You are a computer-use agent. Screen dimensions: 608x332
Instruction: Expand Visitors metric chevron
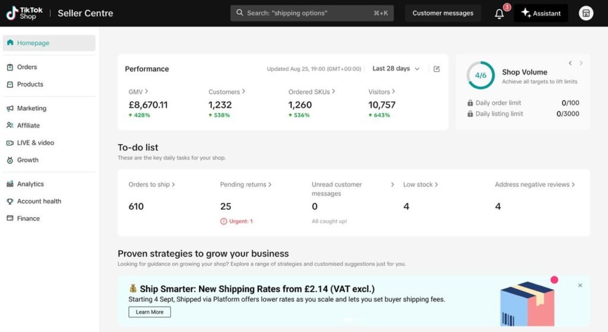393,92
